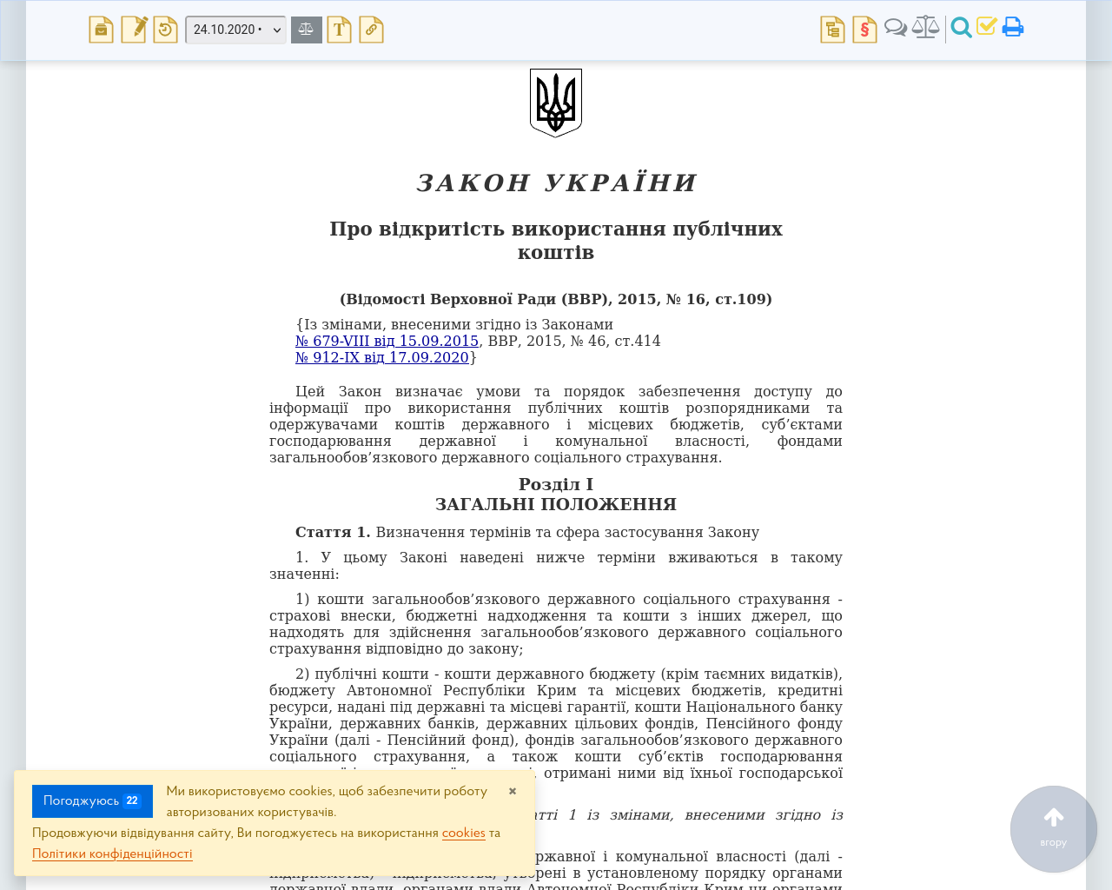The image size is (1112, 890).
Task: Click the gray scales button beside the date
Action: coord(306,30)
